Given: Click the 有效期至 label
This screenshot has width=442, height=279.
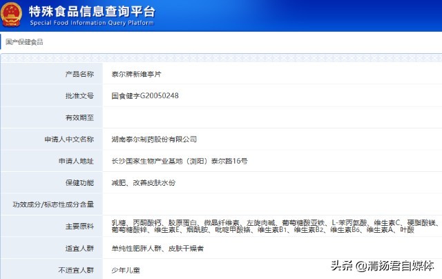Looking at the screenshot, I should click(x=79, y=117).
